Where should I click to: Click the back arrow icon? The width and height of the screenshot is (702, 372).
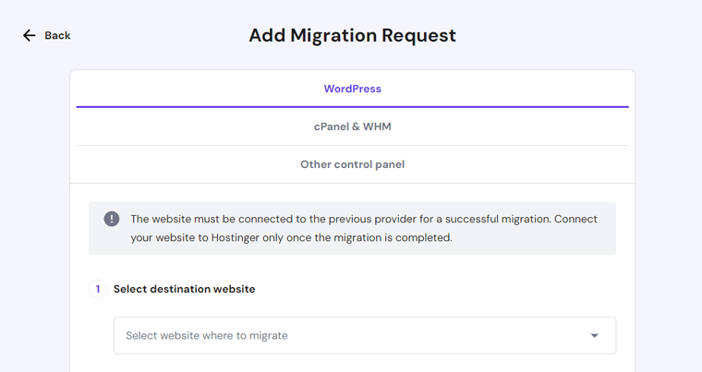click(x=30, y=35)
